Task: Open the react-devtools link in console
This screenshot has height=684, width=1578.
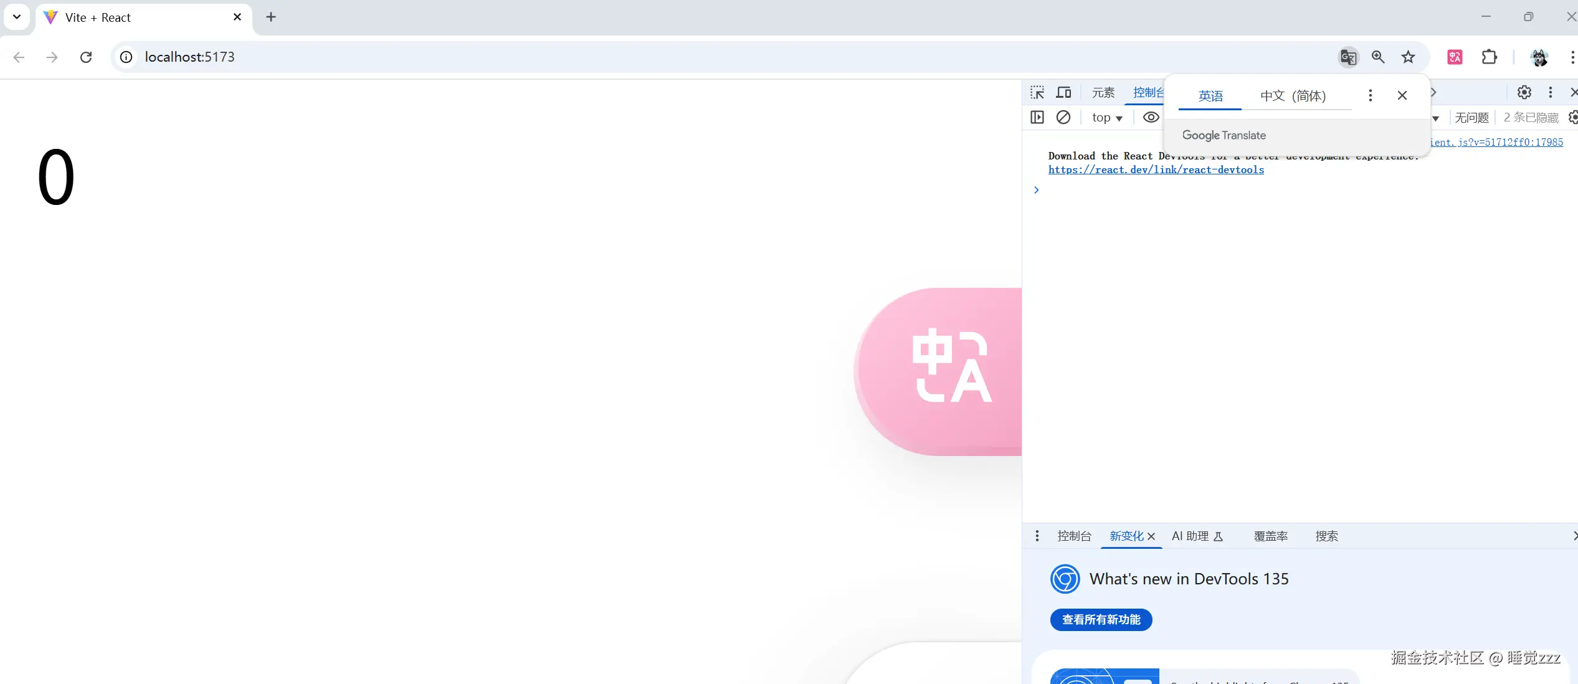Action: 1156,170
